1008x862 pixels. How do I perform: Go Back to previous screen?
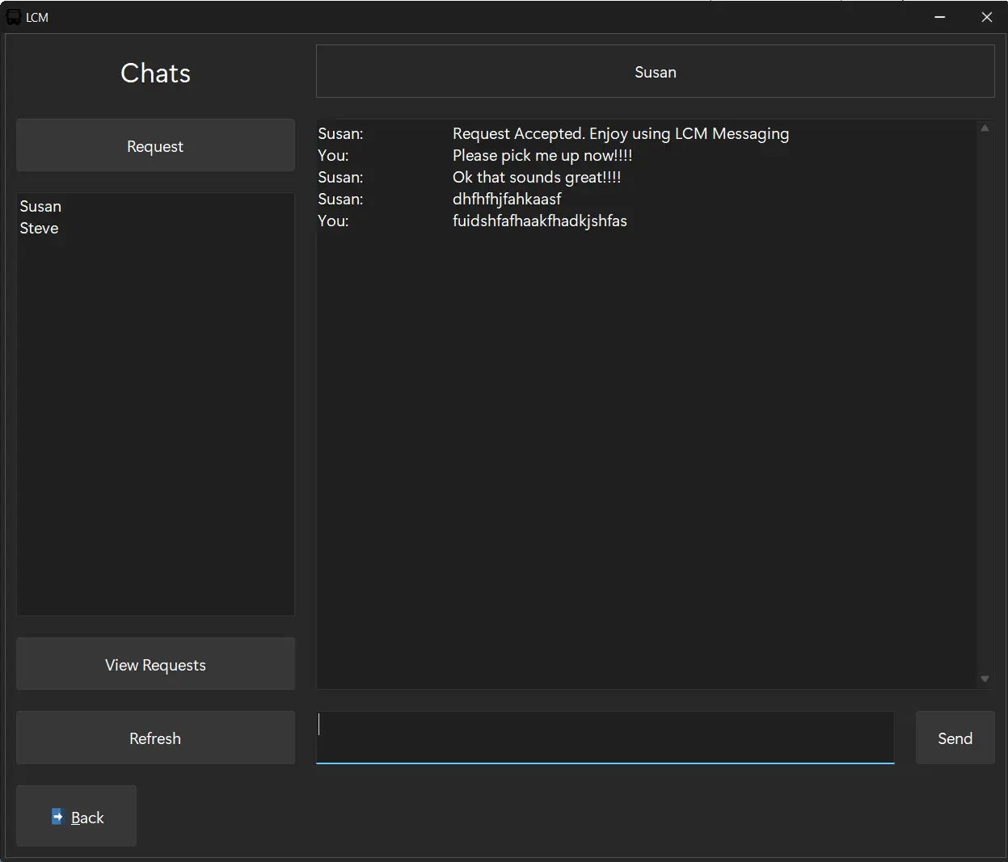(x=77, y=817)
